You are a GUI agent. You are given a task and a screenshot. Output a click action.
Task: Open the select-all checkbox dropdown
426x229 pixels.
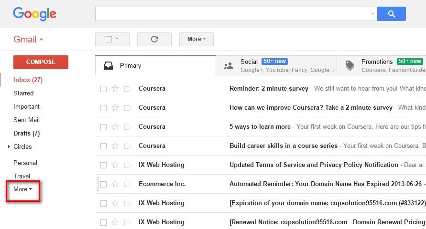(x=116, y=39)
